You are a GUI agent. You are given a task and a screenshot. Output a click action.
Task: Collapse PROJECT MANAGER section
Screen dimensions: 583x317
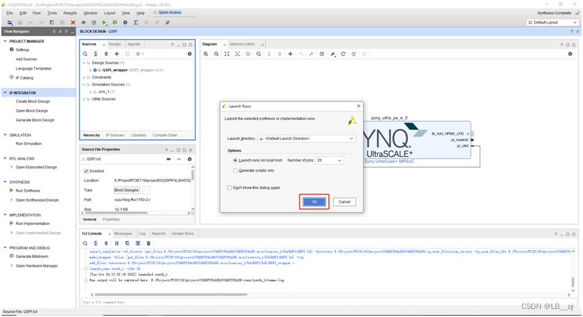click(x=5, y=42)
